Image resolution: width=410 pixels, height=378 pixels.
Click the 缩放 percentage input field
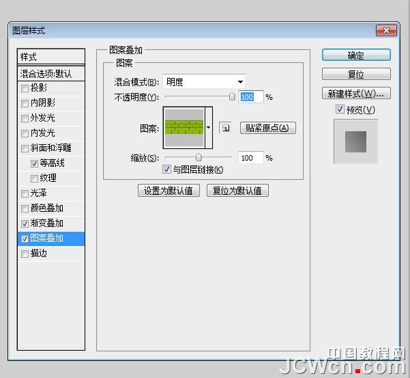248,158
